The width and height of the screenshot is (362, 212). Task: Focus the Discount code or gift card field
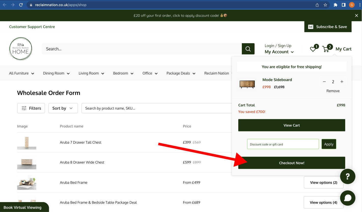(x=283, y=144)
